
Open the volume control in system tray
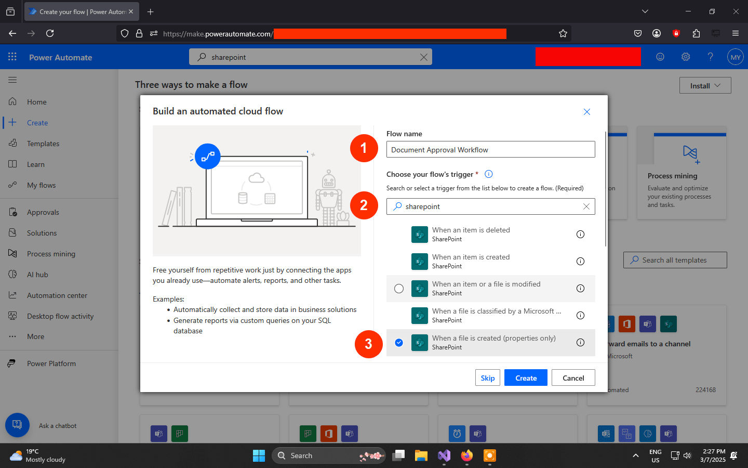coord(687,456)
